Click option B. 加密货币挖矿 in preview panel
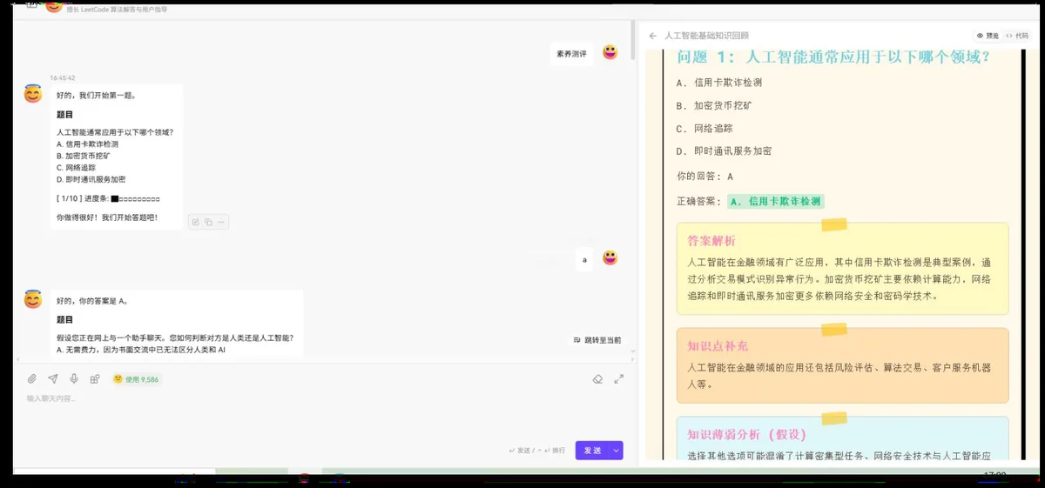Screen dimensions: 1045x488 [714, 105]
